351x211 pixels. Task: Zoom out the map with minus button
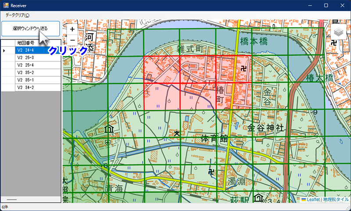(72, 40)
